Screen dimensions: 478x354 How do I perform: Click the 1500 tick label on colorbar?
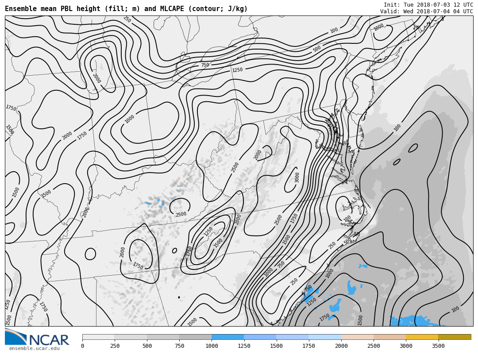(276, 346)
